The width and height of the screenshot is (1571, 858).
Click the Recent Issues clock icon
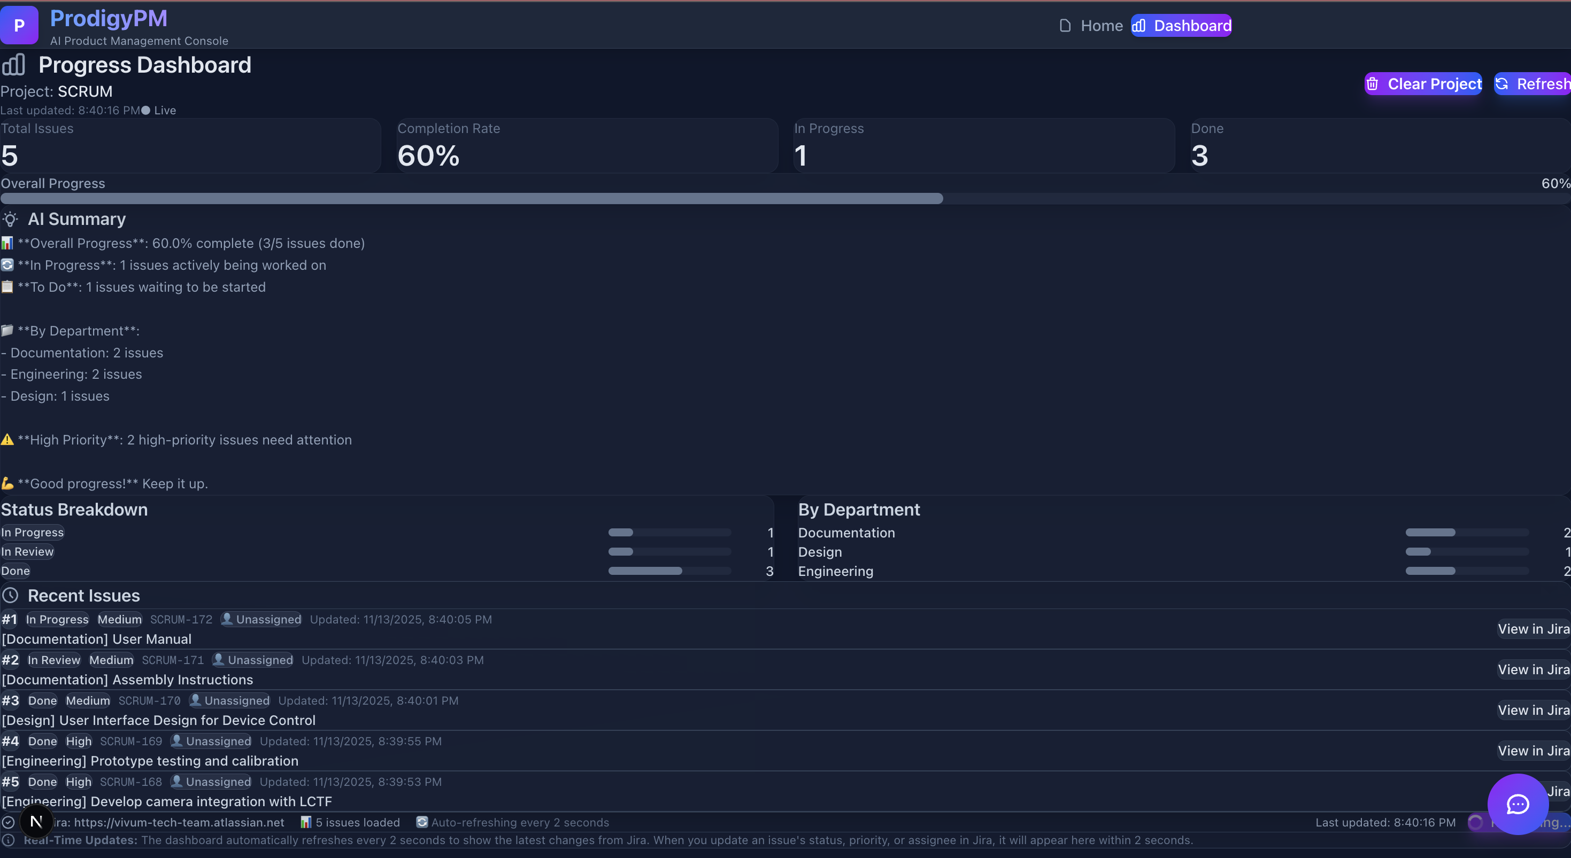click(x=10, y=595)
